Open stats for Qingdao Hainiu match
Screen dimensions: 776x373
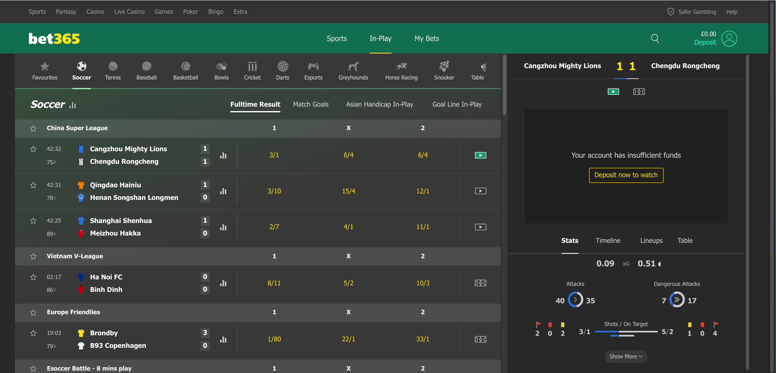click(223, 191)
